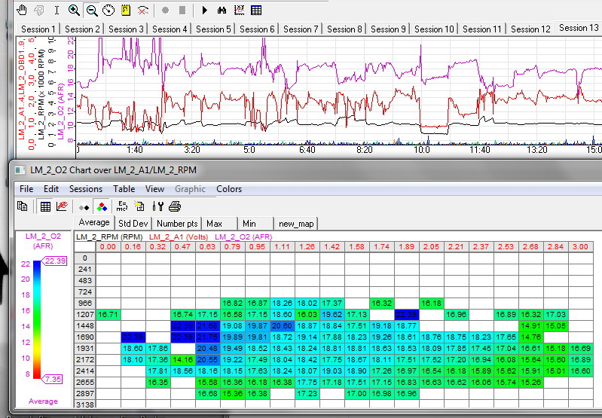The height and width of the screenshot is (418, 602).
Task: Open the screwdriver and wrench settings
Action: [157, 206]
